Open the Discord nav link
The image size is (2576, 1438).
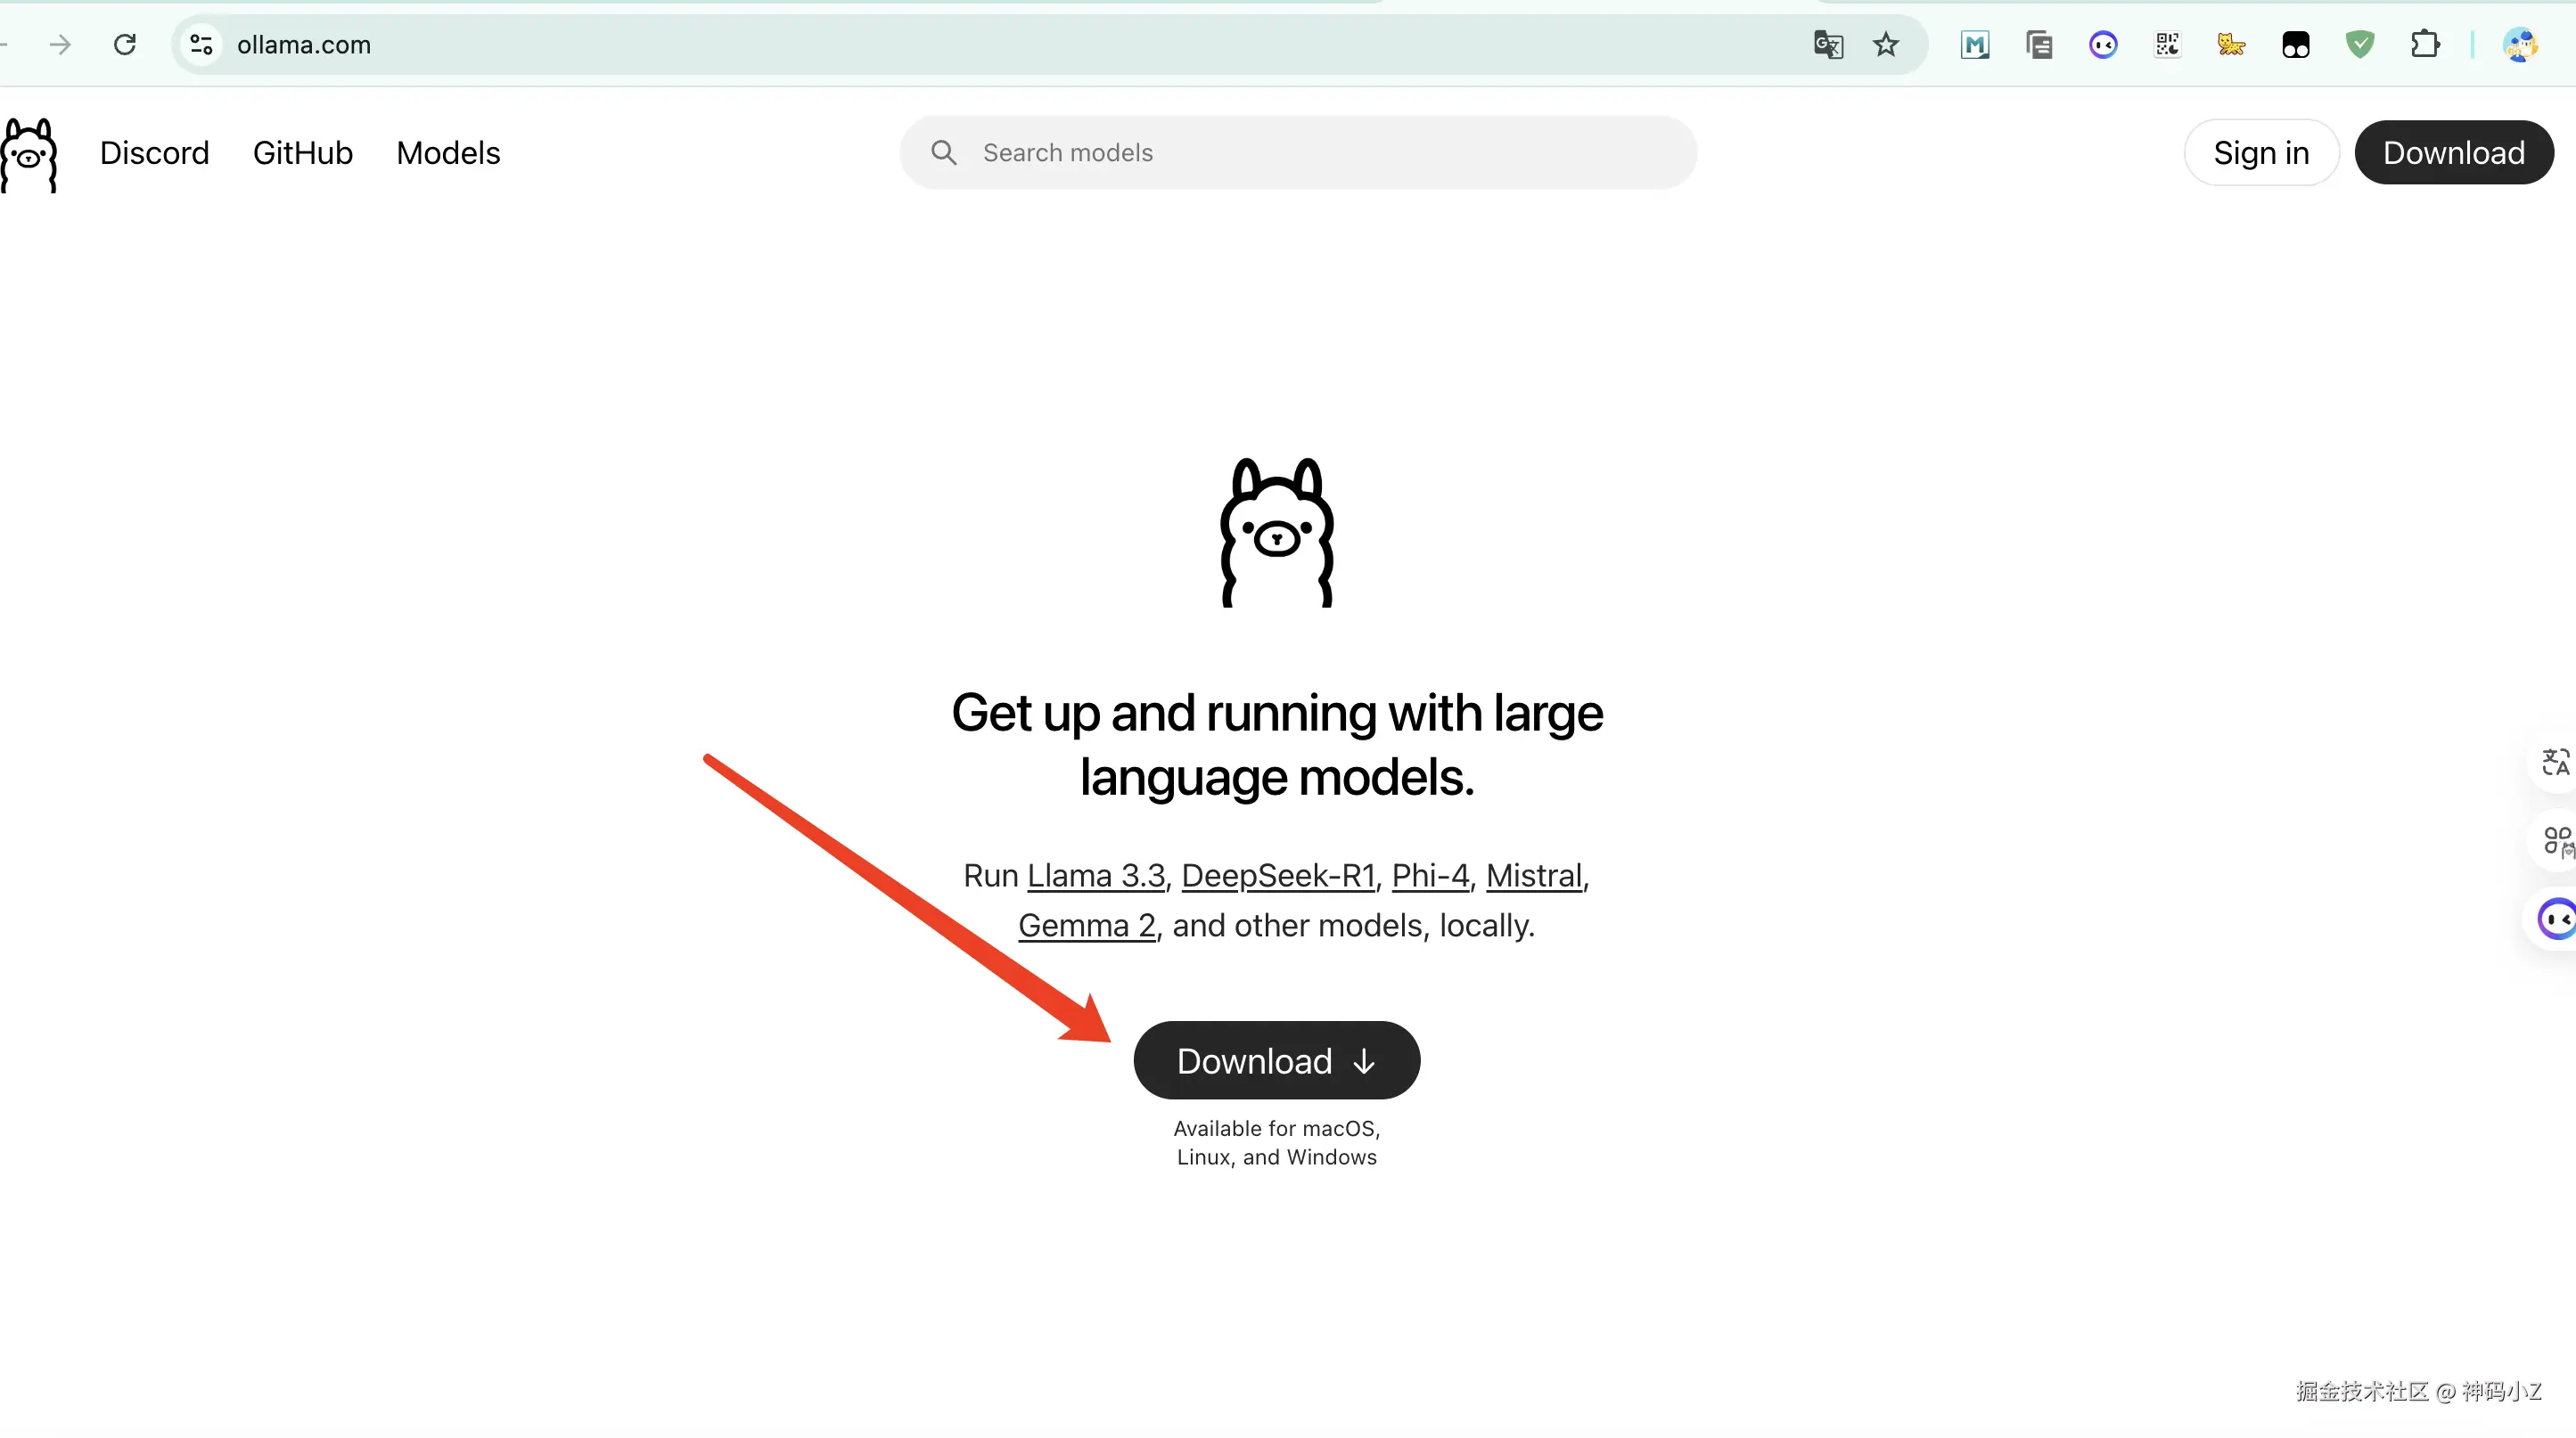[154, 153]
